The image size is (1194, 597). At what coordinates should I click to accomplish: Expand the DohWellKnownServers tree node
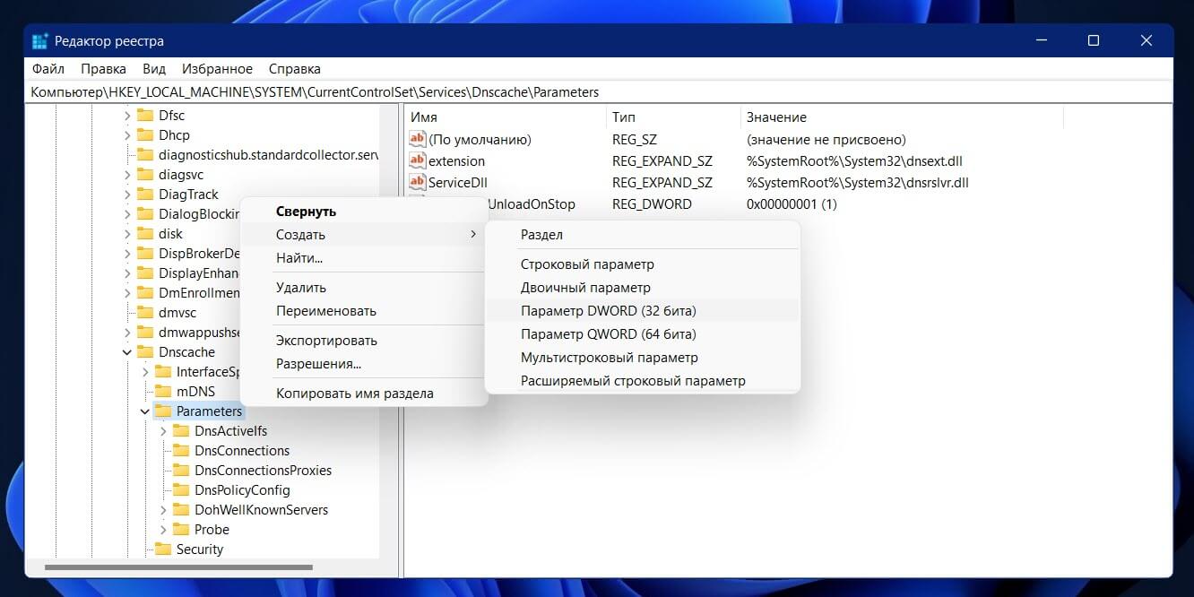pos(162,510)
